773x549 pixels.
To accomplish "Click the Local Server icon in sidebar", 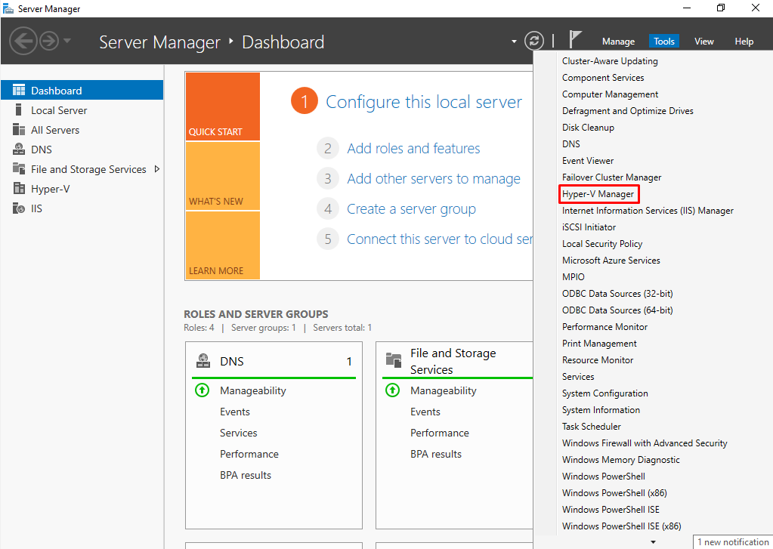I will [x=19, y=110].
